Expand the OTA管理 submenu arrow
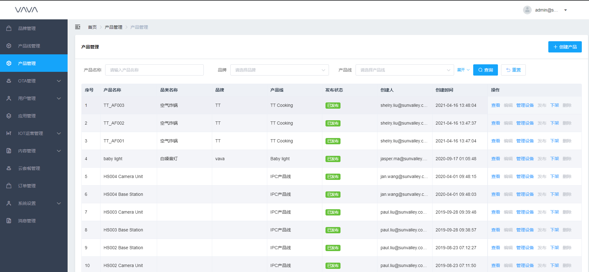Screen dimensions: 589x272 click(59, 81)
